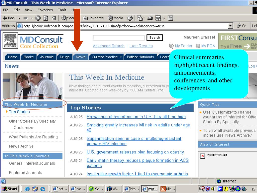Image resolution: width=257 pixels, height=193 pixels.
Task: Open General Interest Journals
Action: [x=32, y=163]
